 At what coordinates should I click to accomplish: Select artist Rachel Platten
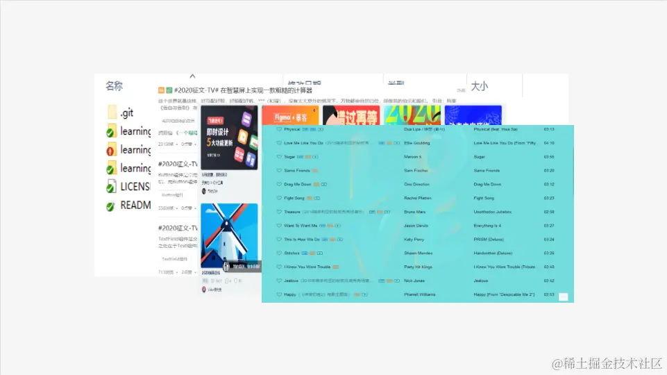417,198
